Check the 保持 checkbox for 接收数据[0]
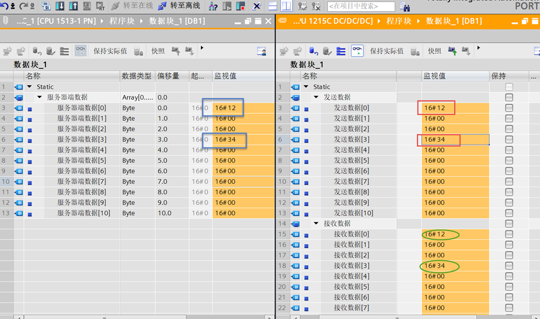The image size is (540, 319). click(509, 234)
